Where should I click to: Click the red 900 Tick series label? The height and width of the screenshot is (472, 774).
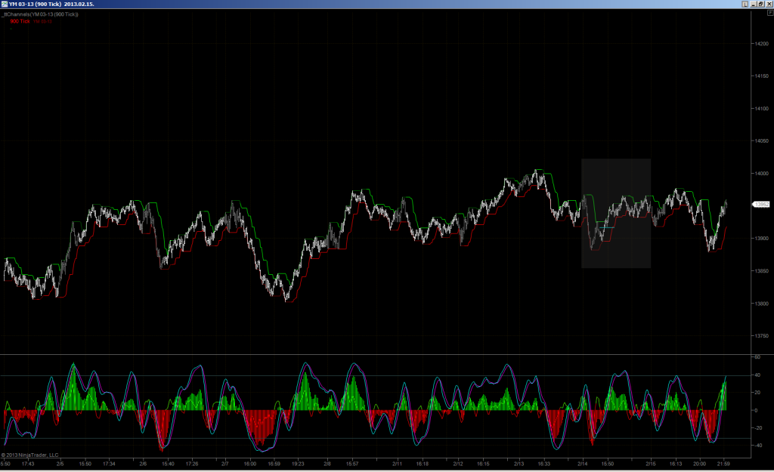pos(20,21)
